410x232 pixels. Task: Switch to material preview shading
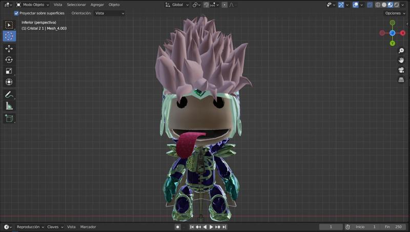390,5
